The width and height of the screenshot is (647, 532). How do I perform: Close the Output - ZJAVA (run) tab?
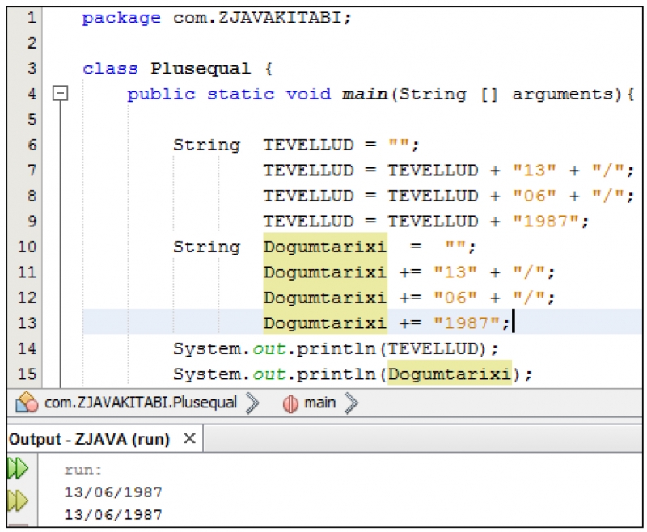[x=189, y=439]
